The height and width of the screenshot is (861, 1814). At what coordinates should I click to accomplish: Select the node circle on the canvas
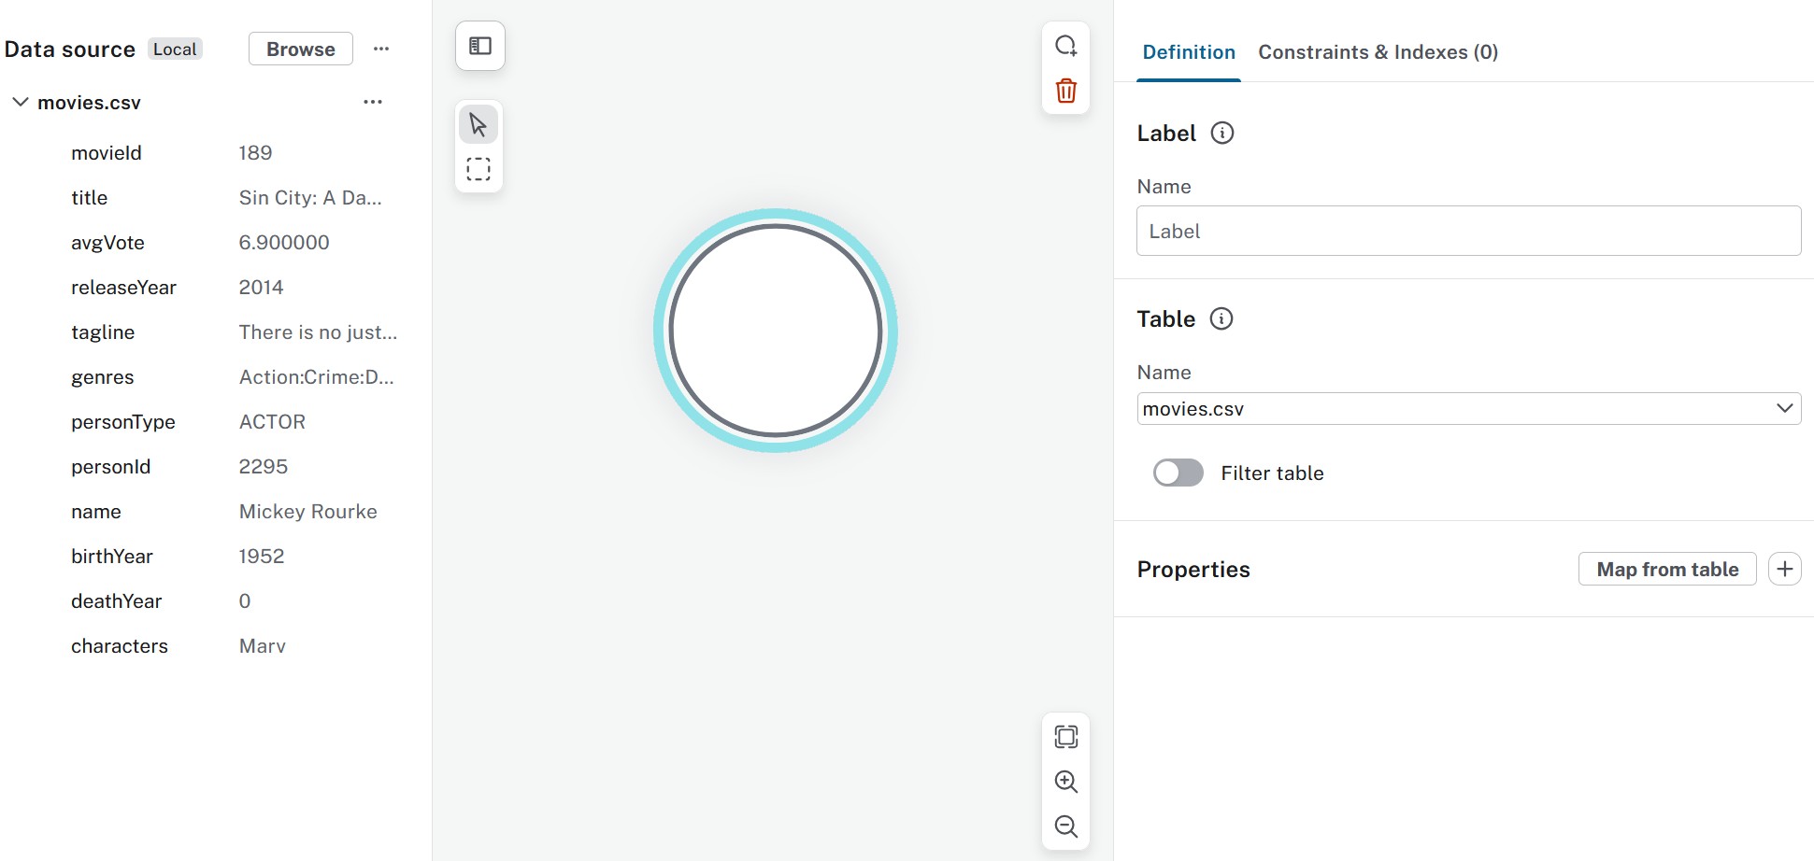[774, 330]
